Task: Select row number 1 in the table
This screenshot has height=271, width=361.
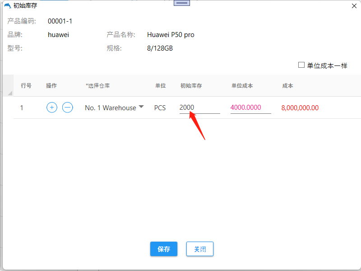Action: (x=22, y=108)
